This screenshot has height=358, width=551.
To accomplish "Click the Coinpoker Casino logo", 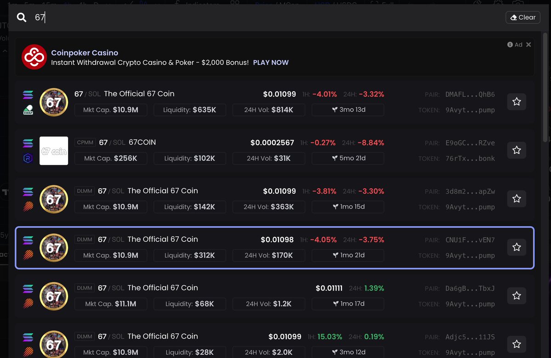I will coord(34,57).
